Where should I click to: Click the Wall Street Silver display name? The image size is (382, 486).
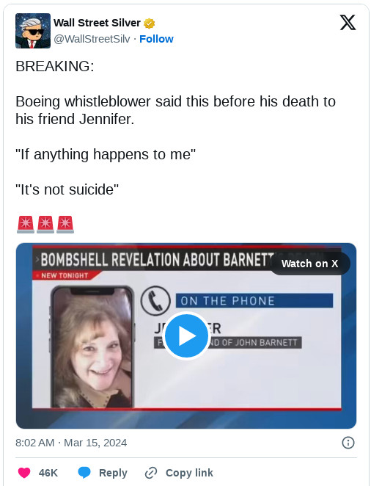[97, 23]
